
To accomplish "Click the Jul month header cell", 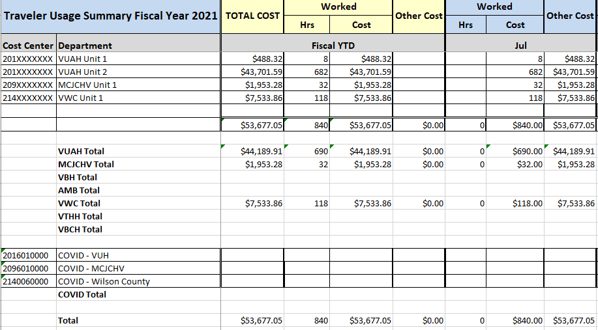I will pos(520,46).
